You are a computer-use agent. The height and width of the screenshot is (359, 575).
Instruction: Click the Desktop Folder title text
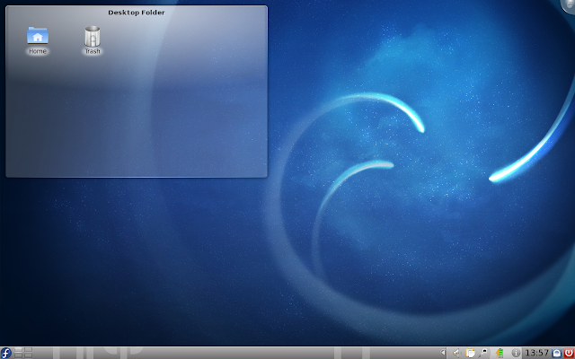pyautogui.click(x=137, y=13)
